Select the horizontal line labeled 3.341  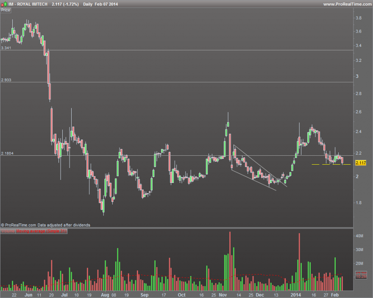(176, 50)
